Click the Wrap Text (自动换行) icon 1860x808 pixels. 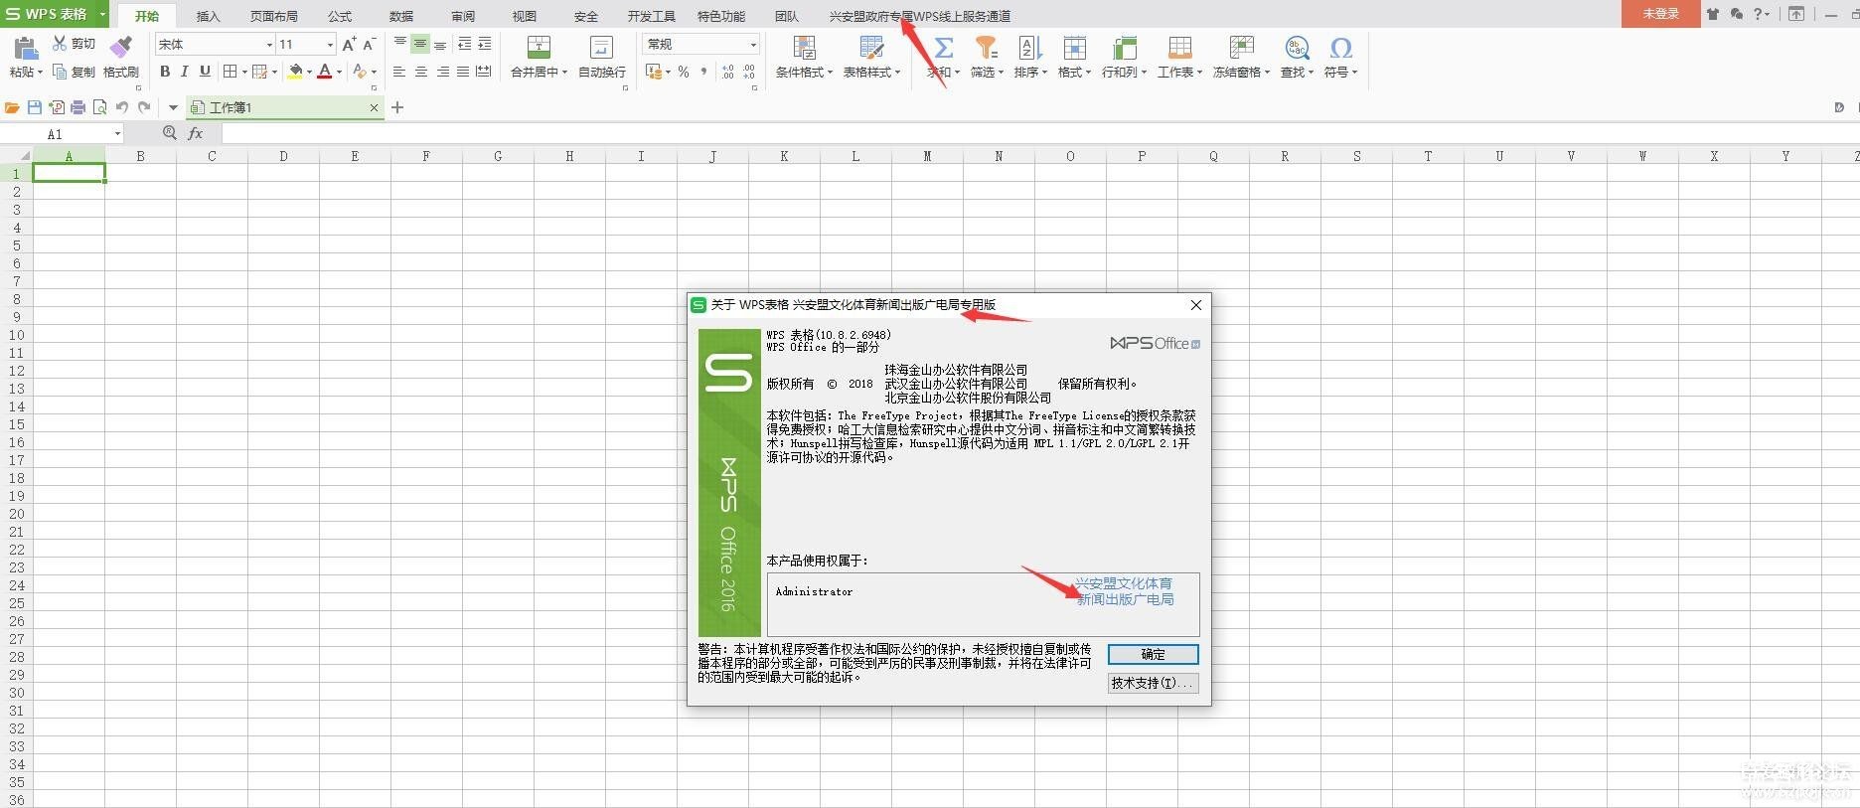pyautogui.click(x=601, y=47)
